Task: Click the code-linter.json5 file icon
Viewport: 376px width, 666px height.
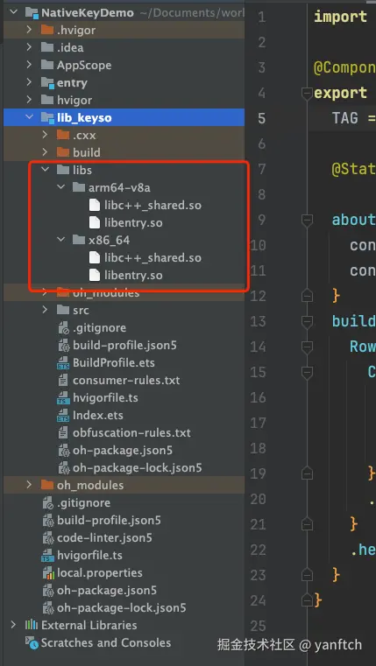Action: [47, 538]
